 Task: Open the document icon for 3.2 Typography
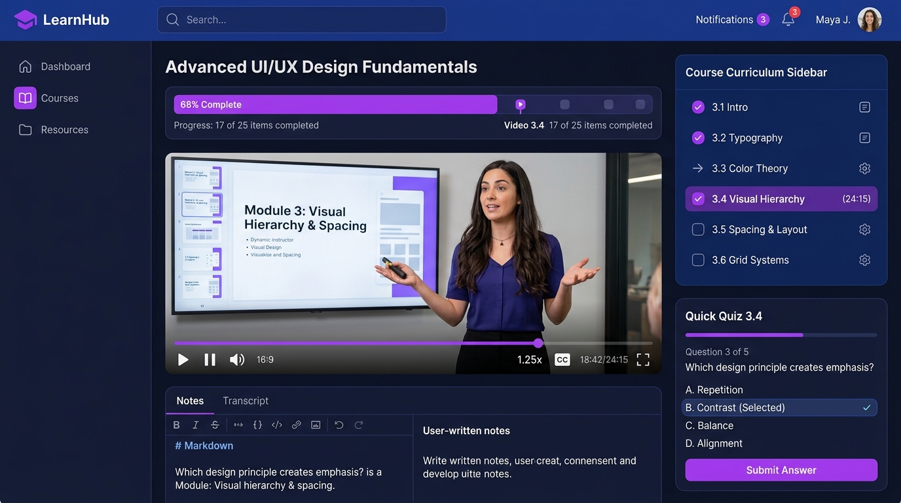tap(864, 138)
